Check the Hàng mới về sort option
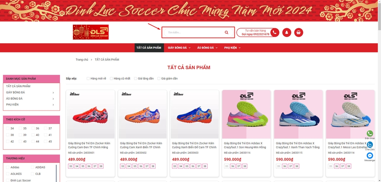Image resolution: width=381 pixels, height=182 pixels. point(88,79)
